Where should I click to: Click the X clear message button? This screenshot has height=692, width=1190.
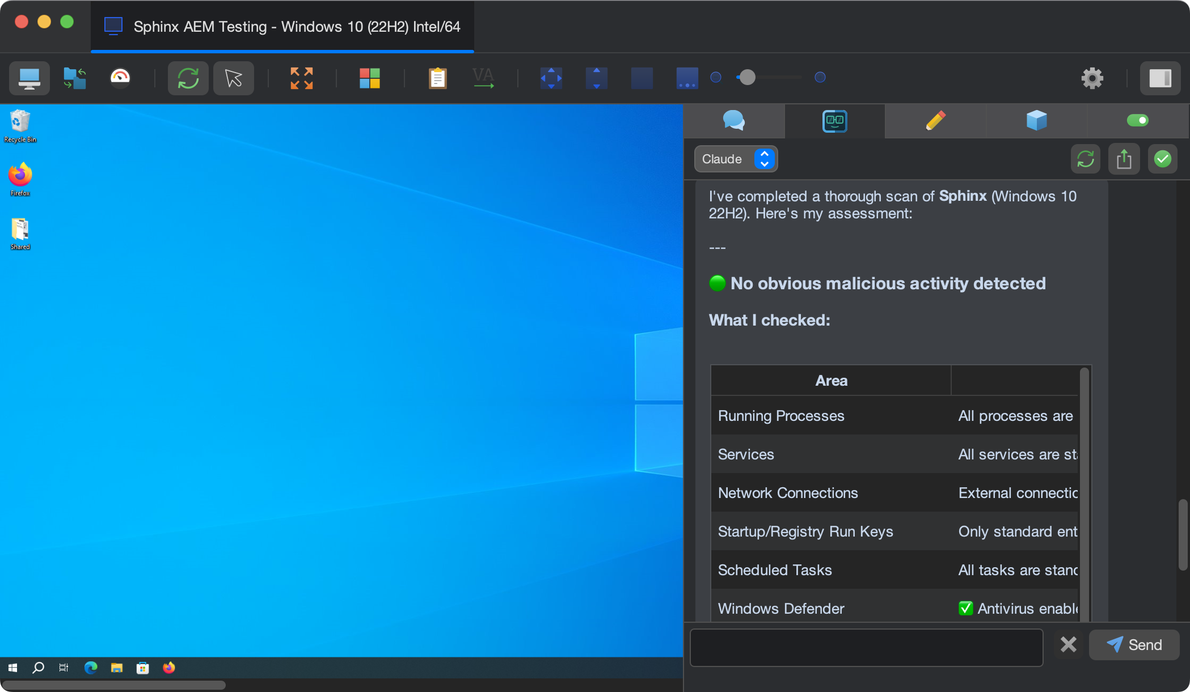(1068, 644)
